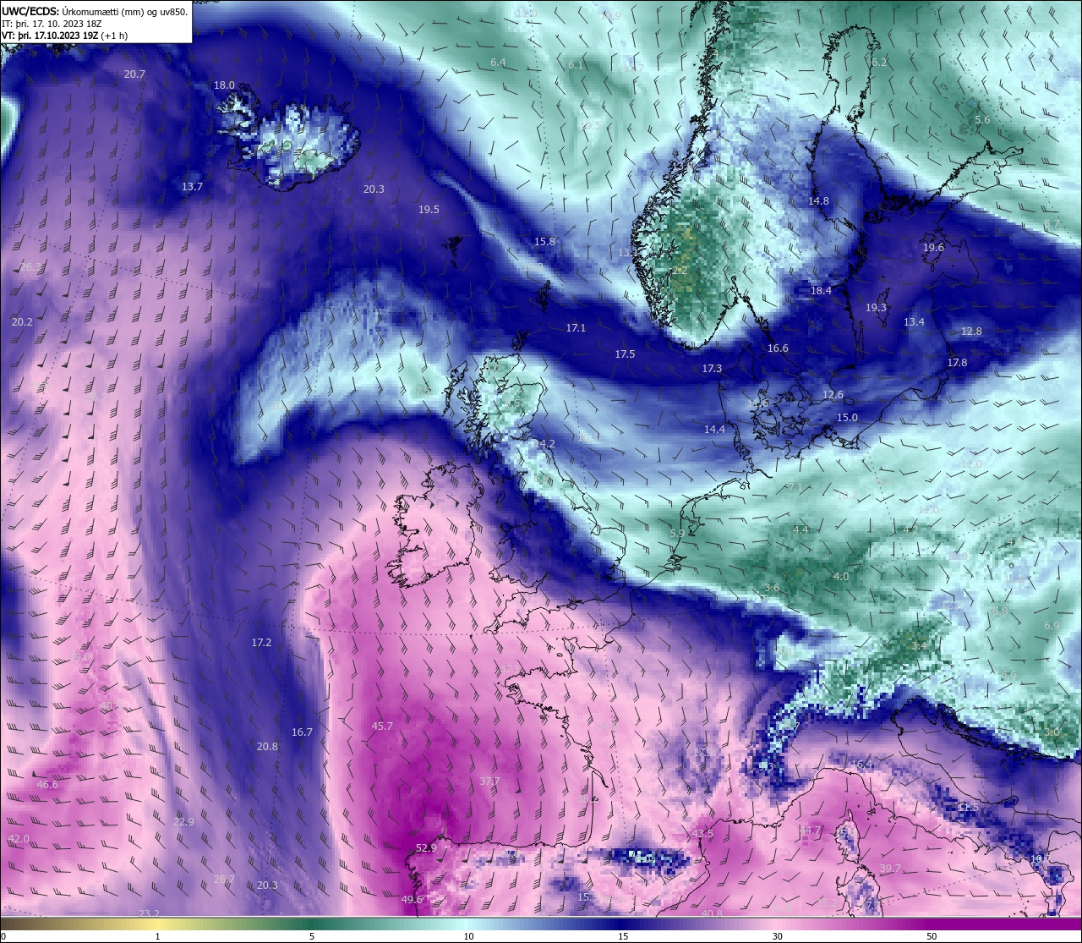
Task: Click the 12.6 value label
Action: point(833,396)
